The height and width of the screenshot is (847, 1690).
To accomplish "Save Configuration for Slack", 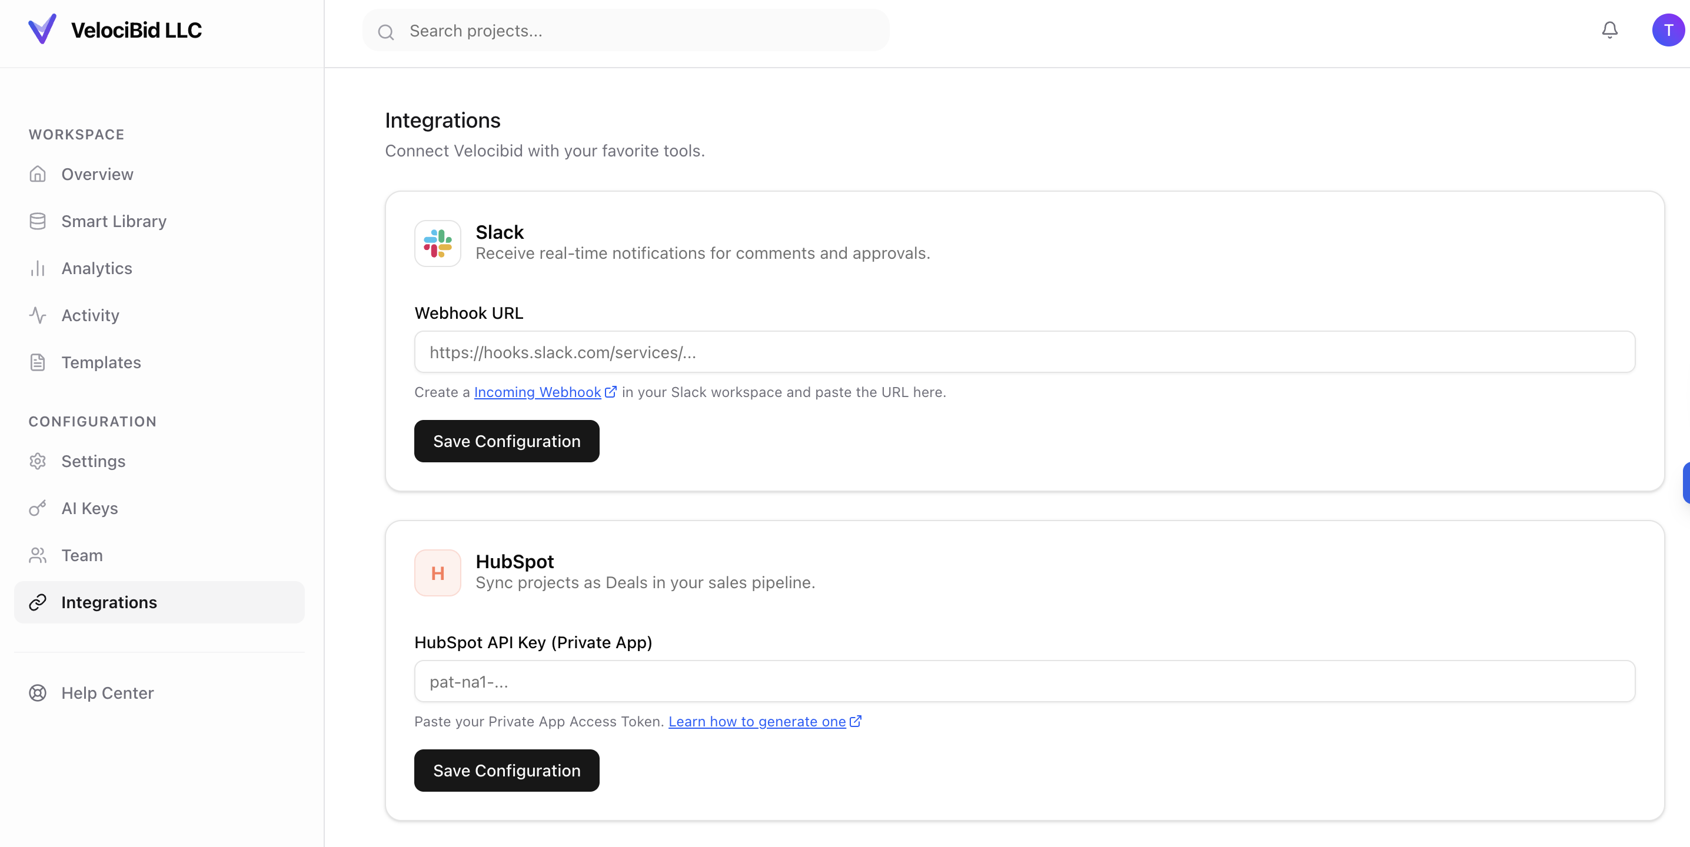I will coord(507,441).
